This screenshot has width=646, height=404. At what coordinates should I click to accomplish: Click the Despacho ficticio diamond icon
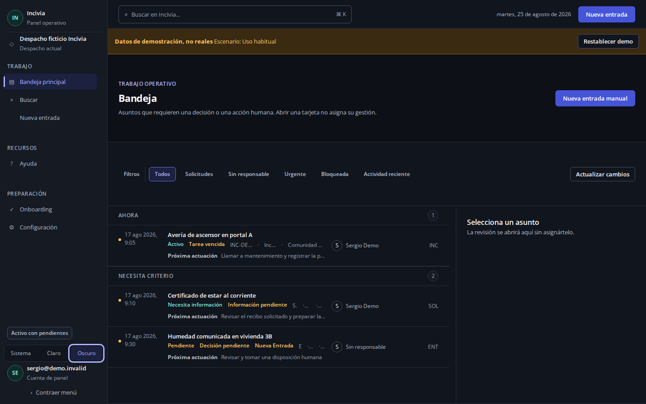12,44
